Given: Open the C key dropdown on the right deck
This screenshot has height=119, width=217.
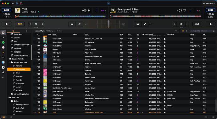Looking at the screenshot, I should (198, 10).
